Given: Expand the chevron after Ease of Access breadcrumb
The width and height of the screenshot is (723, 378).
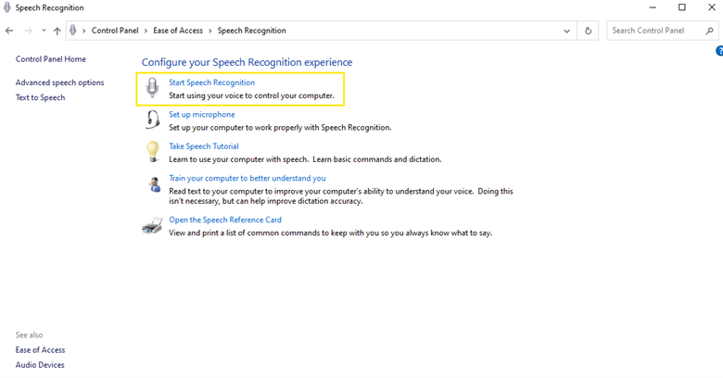Looking at the screenshot, I should (x=211, y=31).
